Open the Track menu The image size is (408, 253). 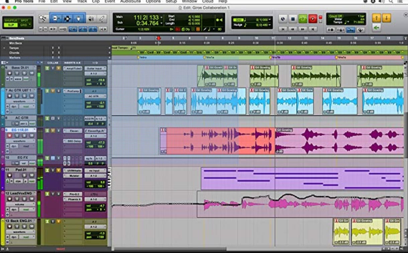82,1
